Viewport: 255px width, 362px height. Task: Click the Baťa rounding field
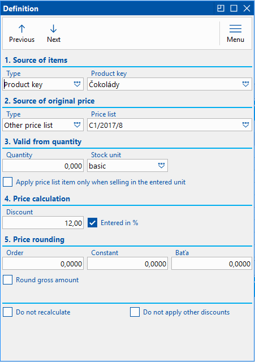(x=211, y=264)
